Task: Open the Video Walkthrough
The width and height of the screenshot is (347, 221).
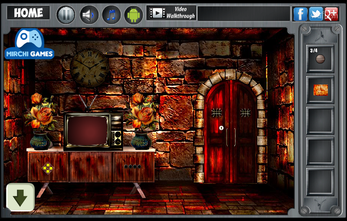Action: [171, 13]
